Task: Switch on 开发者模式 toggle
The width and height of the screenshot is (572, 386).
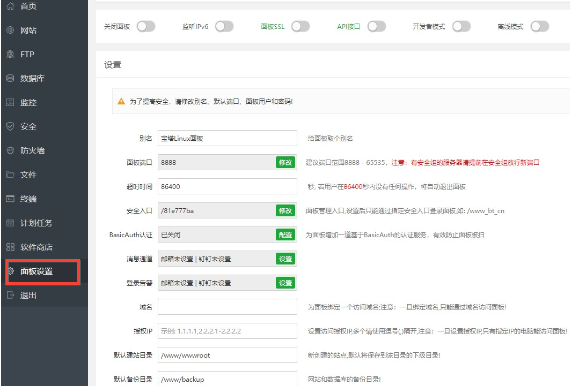Action: (x=461, y=26)
